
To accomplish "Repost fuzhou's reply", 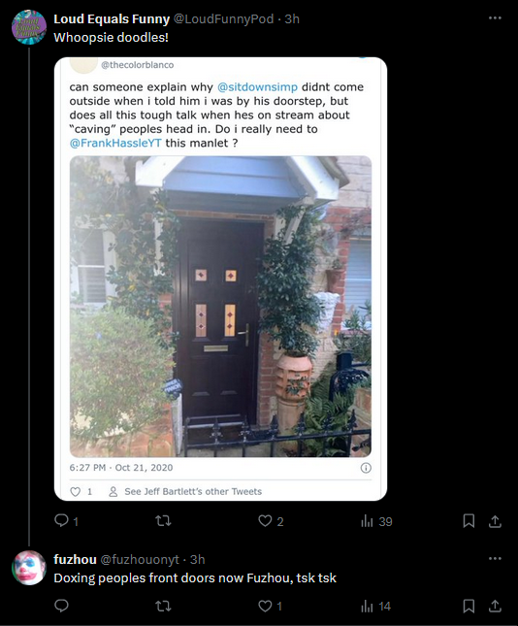I will click(x=163, y=606).
